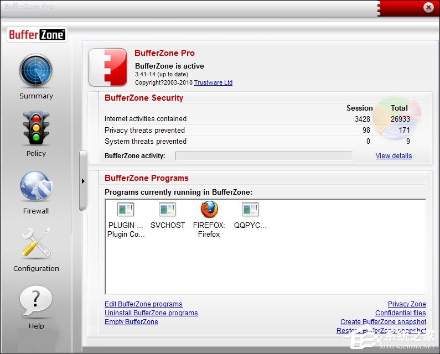Select the PLUGIN- Plugin Co... program icon
Viewport: 440px width, 354px height.
pyautogui.click(x=126, y=209)
